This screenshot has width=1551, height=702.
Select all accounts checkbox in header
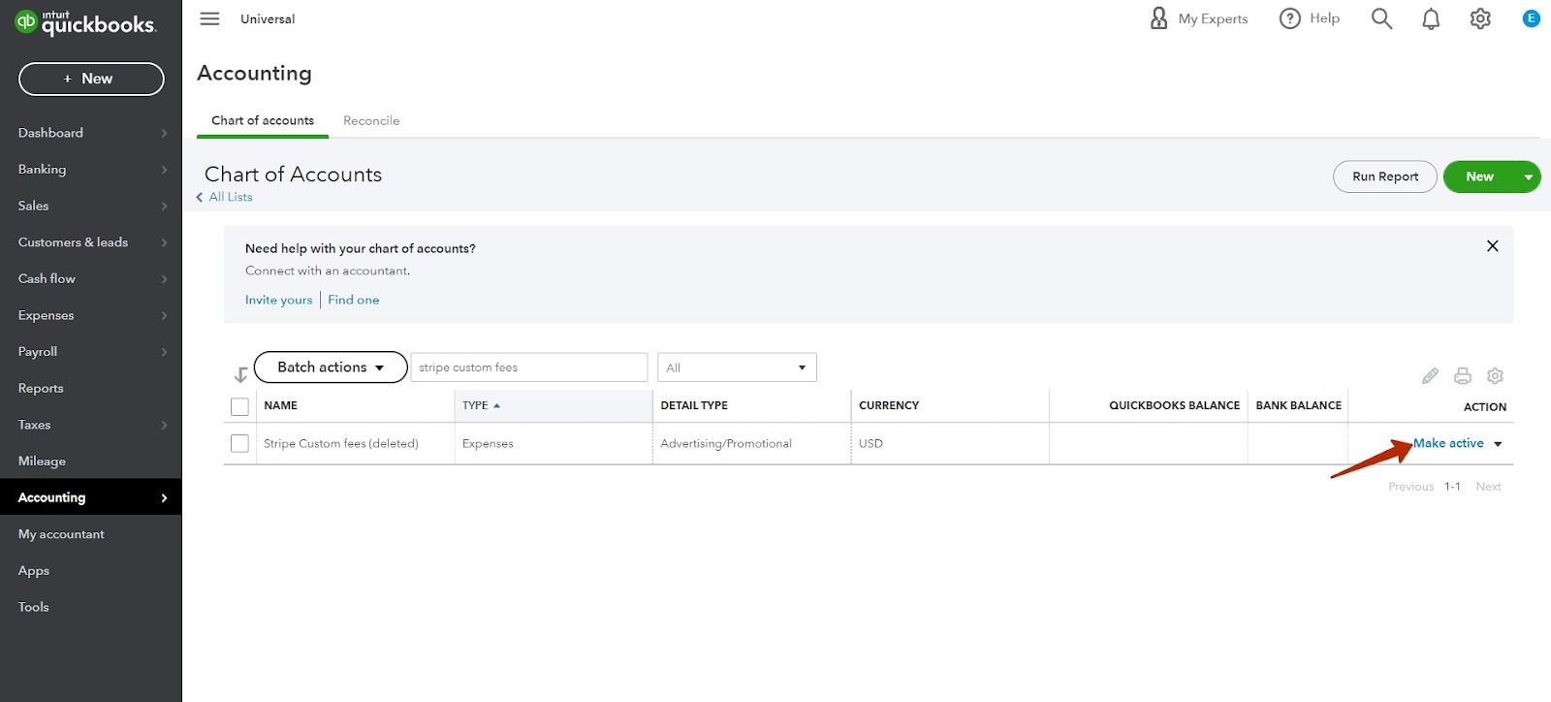coord(239,406)
